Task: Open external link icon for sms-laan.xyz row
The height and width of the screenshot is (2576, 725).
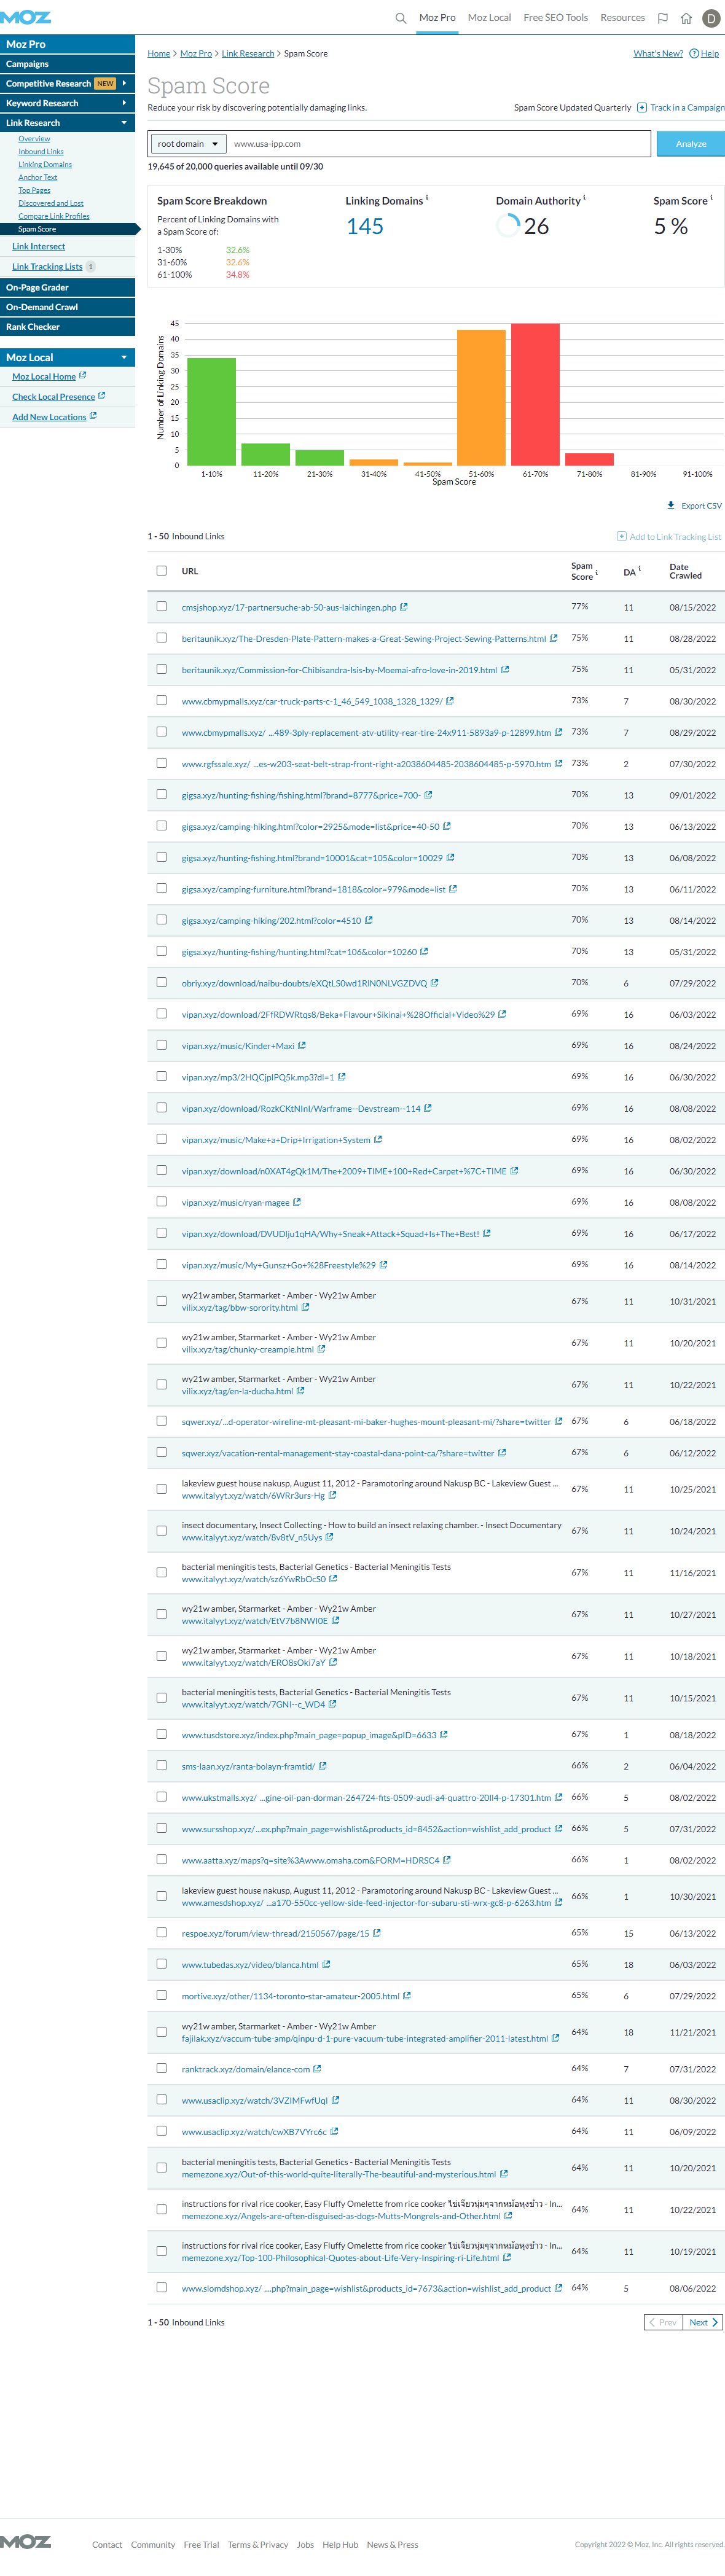Action: [x=323, y=1766]
